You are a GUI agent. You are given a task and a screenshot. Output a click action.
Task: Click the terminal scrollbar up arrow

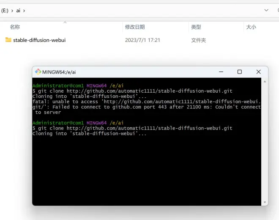tap(265, 82)
